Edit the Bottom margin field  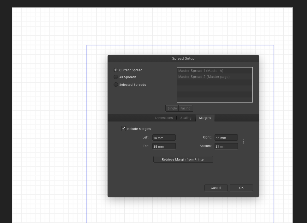coord(226,146)
